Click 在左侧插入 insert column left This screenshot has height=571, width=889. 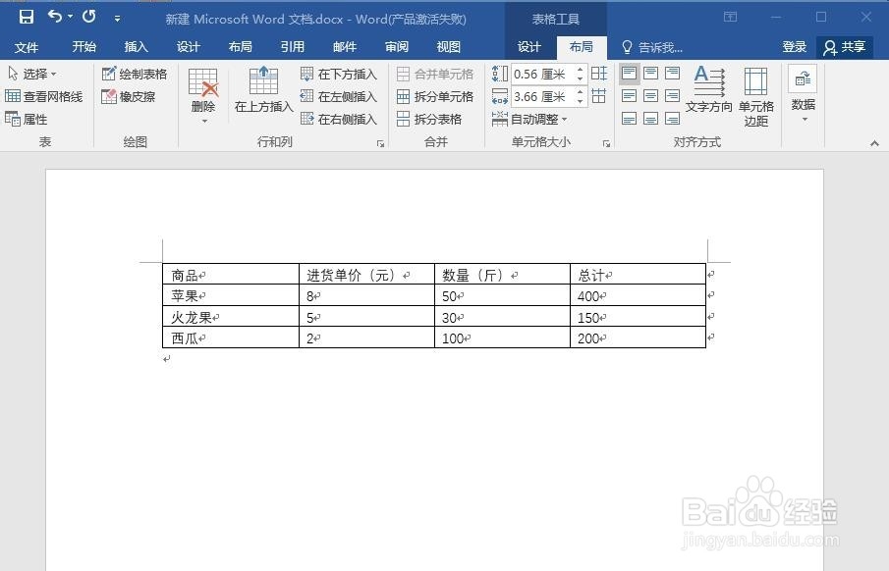(339, 96)
